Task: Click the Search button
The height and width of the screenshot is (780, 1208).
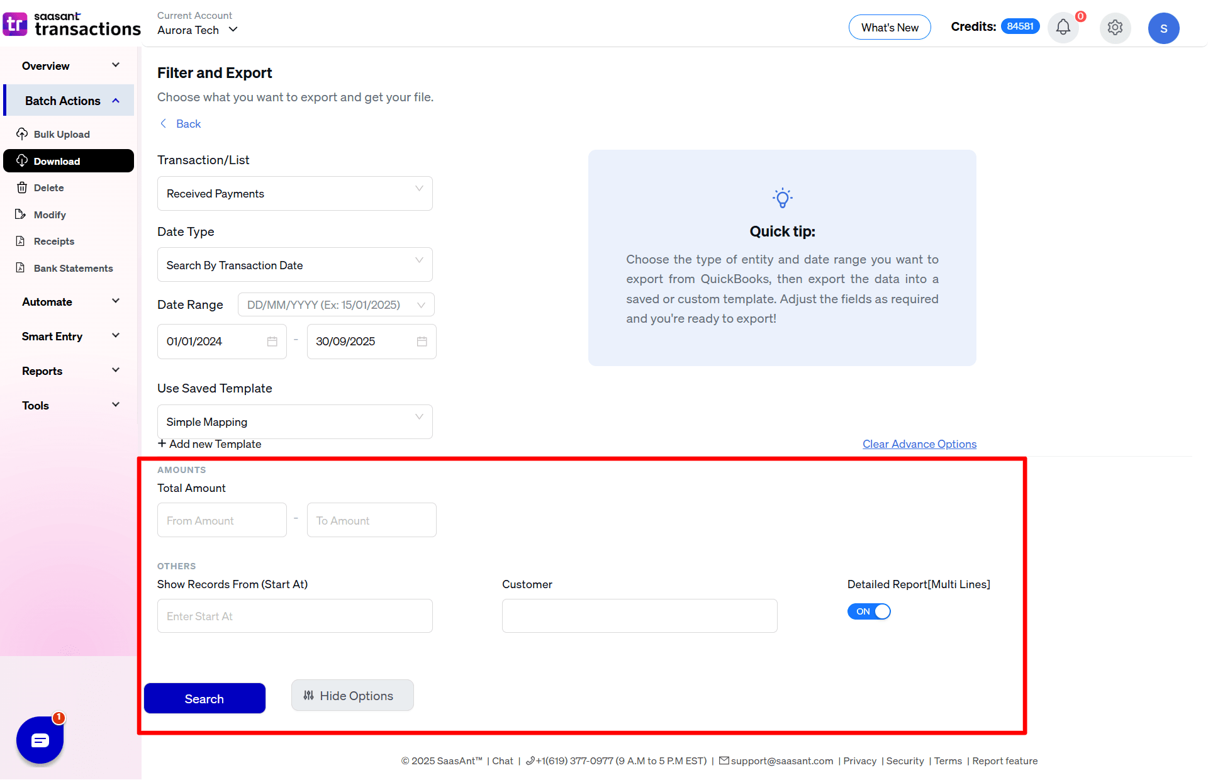Action: point(204,698)
